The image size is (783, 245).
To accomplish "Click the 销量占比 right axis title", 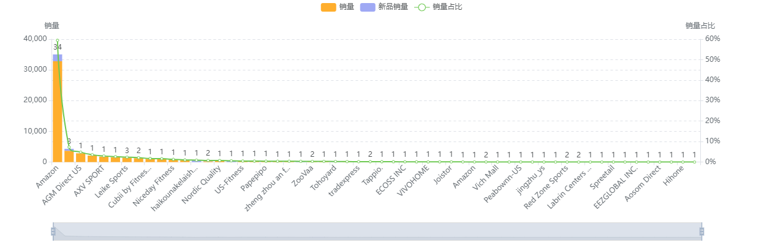I will [x=700, y=26].
